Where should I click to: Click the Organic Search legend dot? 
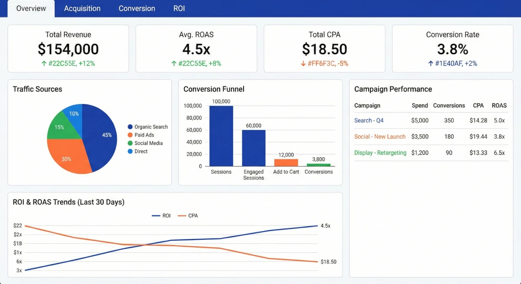pos(130,127)
